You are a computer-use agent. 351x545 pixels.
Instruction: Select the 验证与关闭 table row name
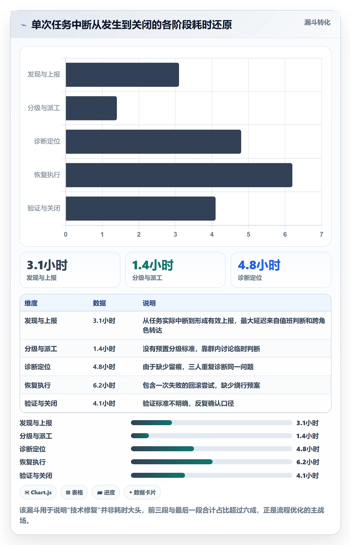coord(41,403)
